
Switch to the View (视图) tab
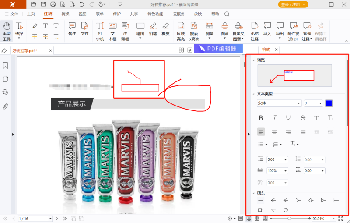[82, 14]
